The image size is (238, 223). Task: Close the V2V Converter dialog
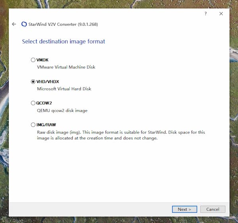pyautogui.click(x=221, y=13)
